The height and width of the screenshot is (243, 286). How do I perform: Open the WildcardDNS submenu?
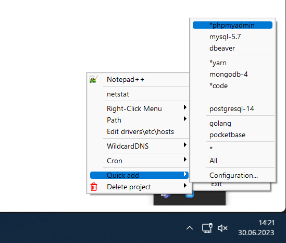click(139, 146)
